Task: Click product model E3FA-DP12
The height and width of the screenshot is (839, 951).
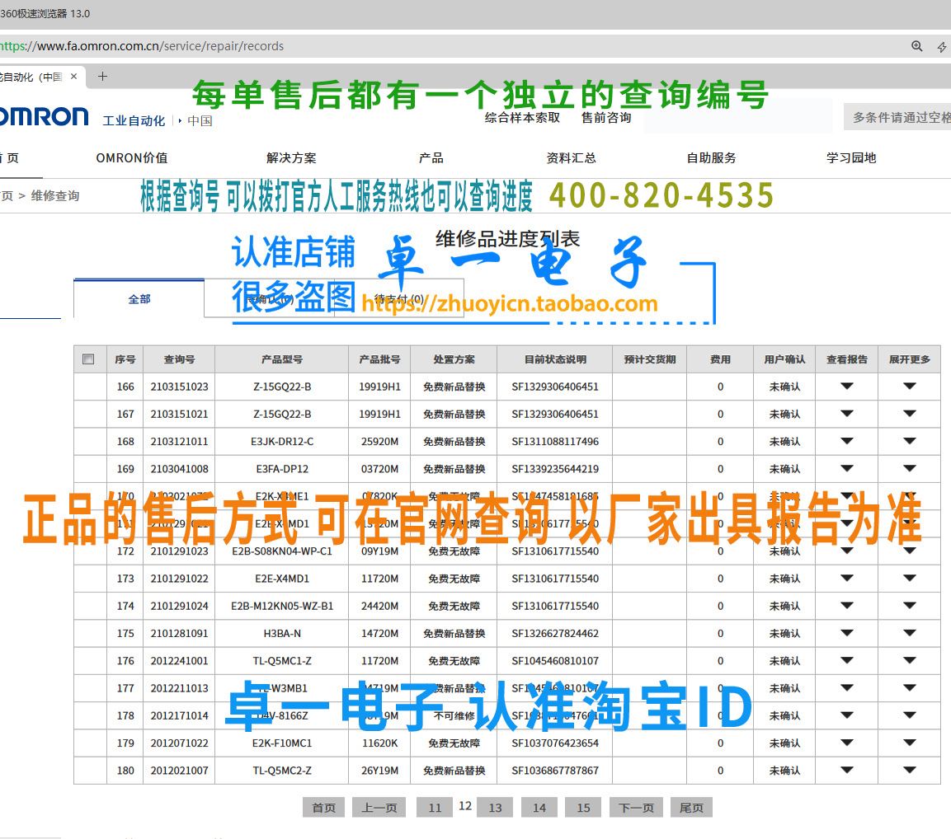Action: pyautogui.click(x=282, y=469)
